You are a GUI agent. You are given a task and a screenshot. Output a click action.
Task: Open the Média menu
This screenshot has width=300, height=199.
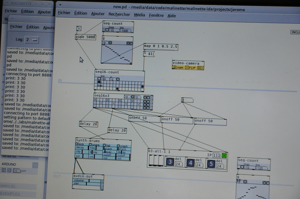pyautogui.click(x=139, y=15)
